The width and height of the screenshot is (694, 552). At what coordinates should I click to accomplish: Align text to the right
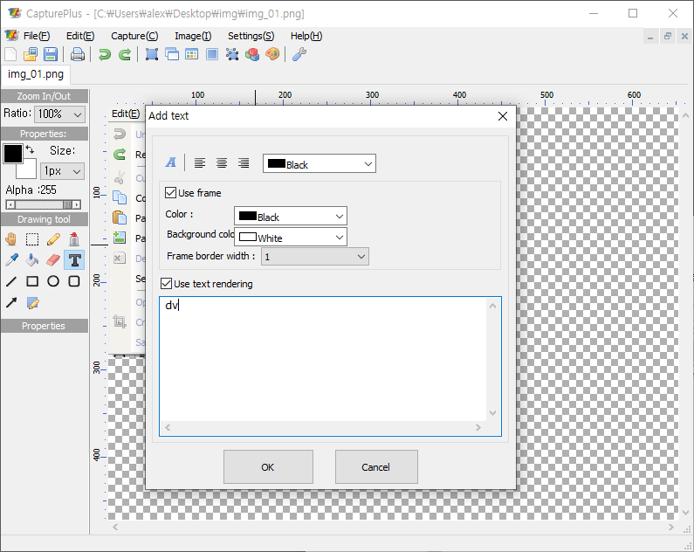pyautogui.click(x=244, y=163)
